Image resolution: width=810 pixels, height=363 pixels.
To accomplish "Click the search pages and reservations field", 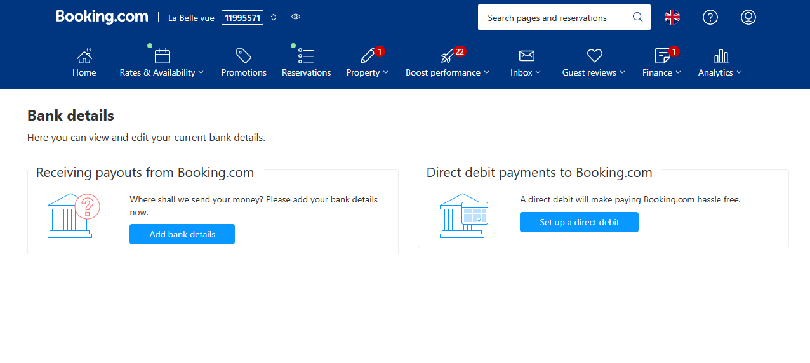I will click(x=564, y=17).
